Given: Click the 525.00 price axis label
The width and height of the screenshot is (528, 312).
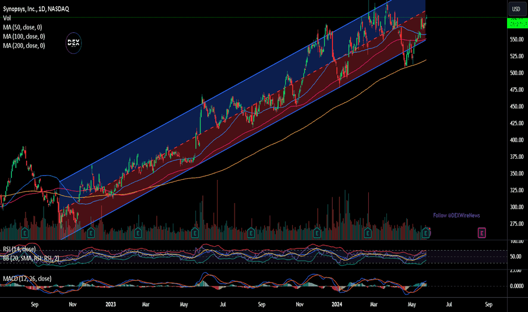Looking at the screenshot, I should point(517,56).
